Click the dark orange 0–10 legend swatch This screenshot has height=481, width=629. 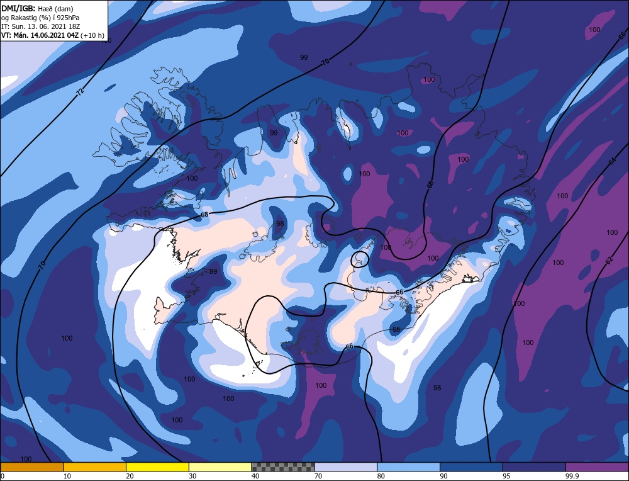[x=31, y=467]
